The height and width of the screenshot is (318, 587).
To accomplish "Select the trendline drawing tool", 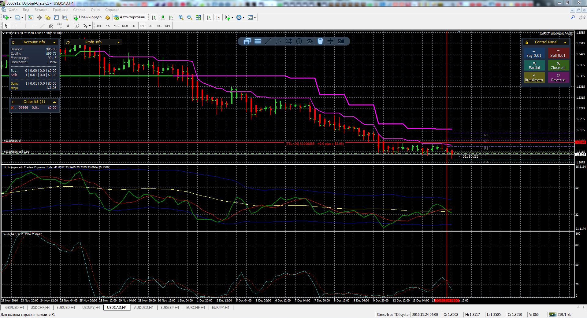I will point(42,26).
